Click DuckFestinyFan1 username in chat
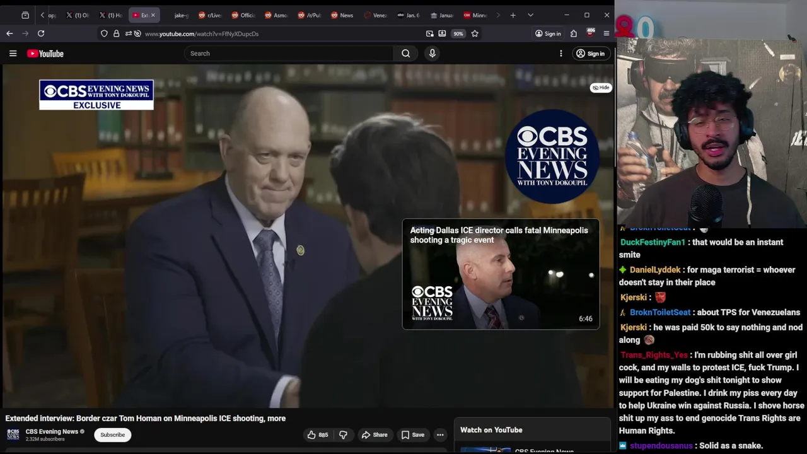Screen dimensions: 807x454 tap(653, 242)
